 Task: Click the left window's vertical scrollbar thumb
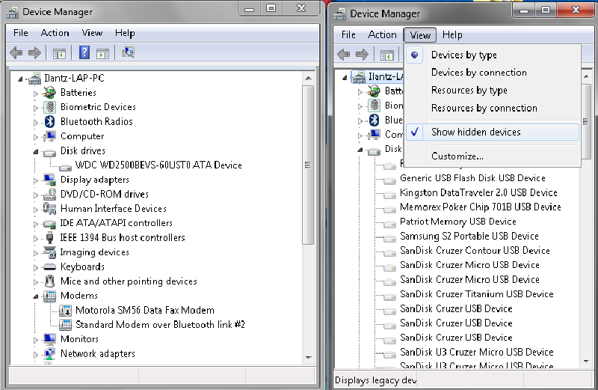(308, 165)
